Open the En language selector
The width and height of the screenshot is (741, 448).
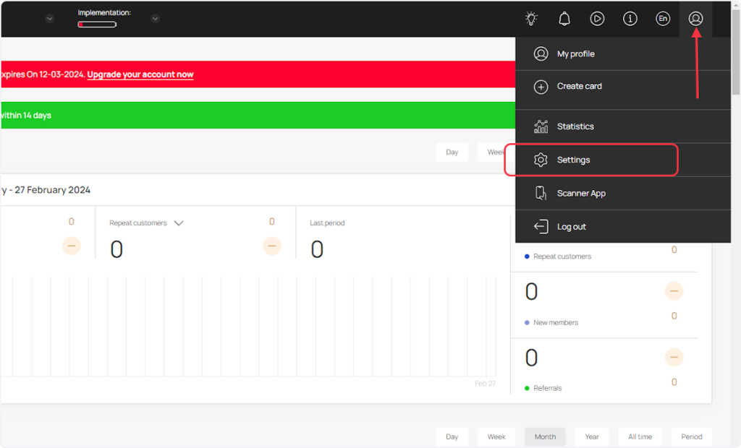click(x=663, y=19)
